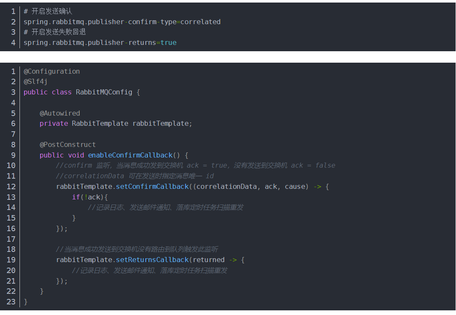Click the setReturnsCallback method call
Image resolution: width=456 pixels, height=315 pixels.
pyautogui.click(x=153, y=260)
